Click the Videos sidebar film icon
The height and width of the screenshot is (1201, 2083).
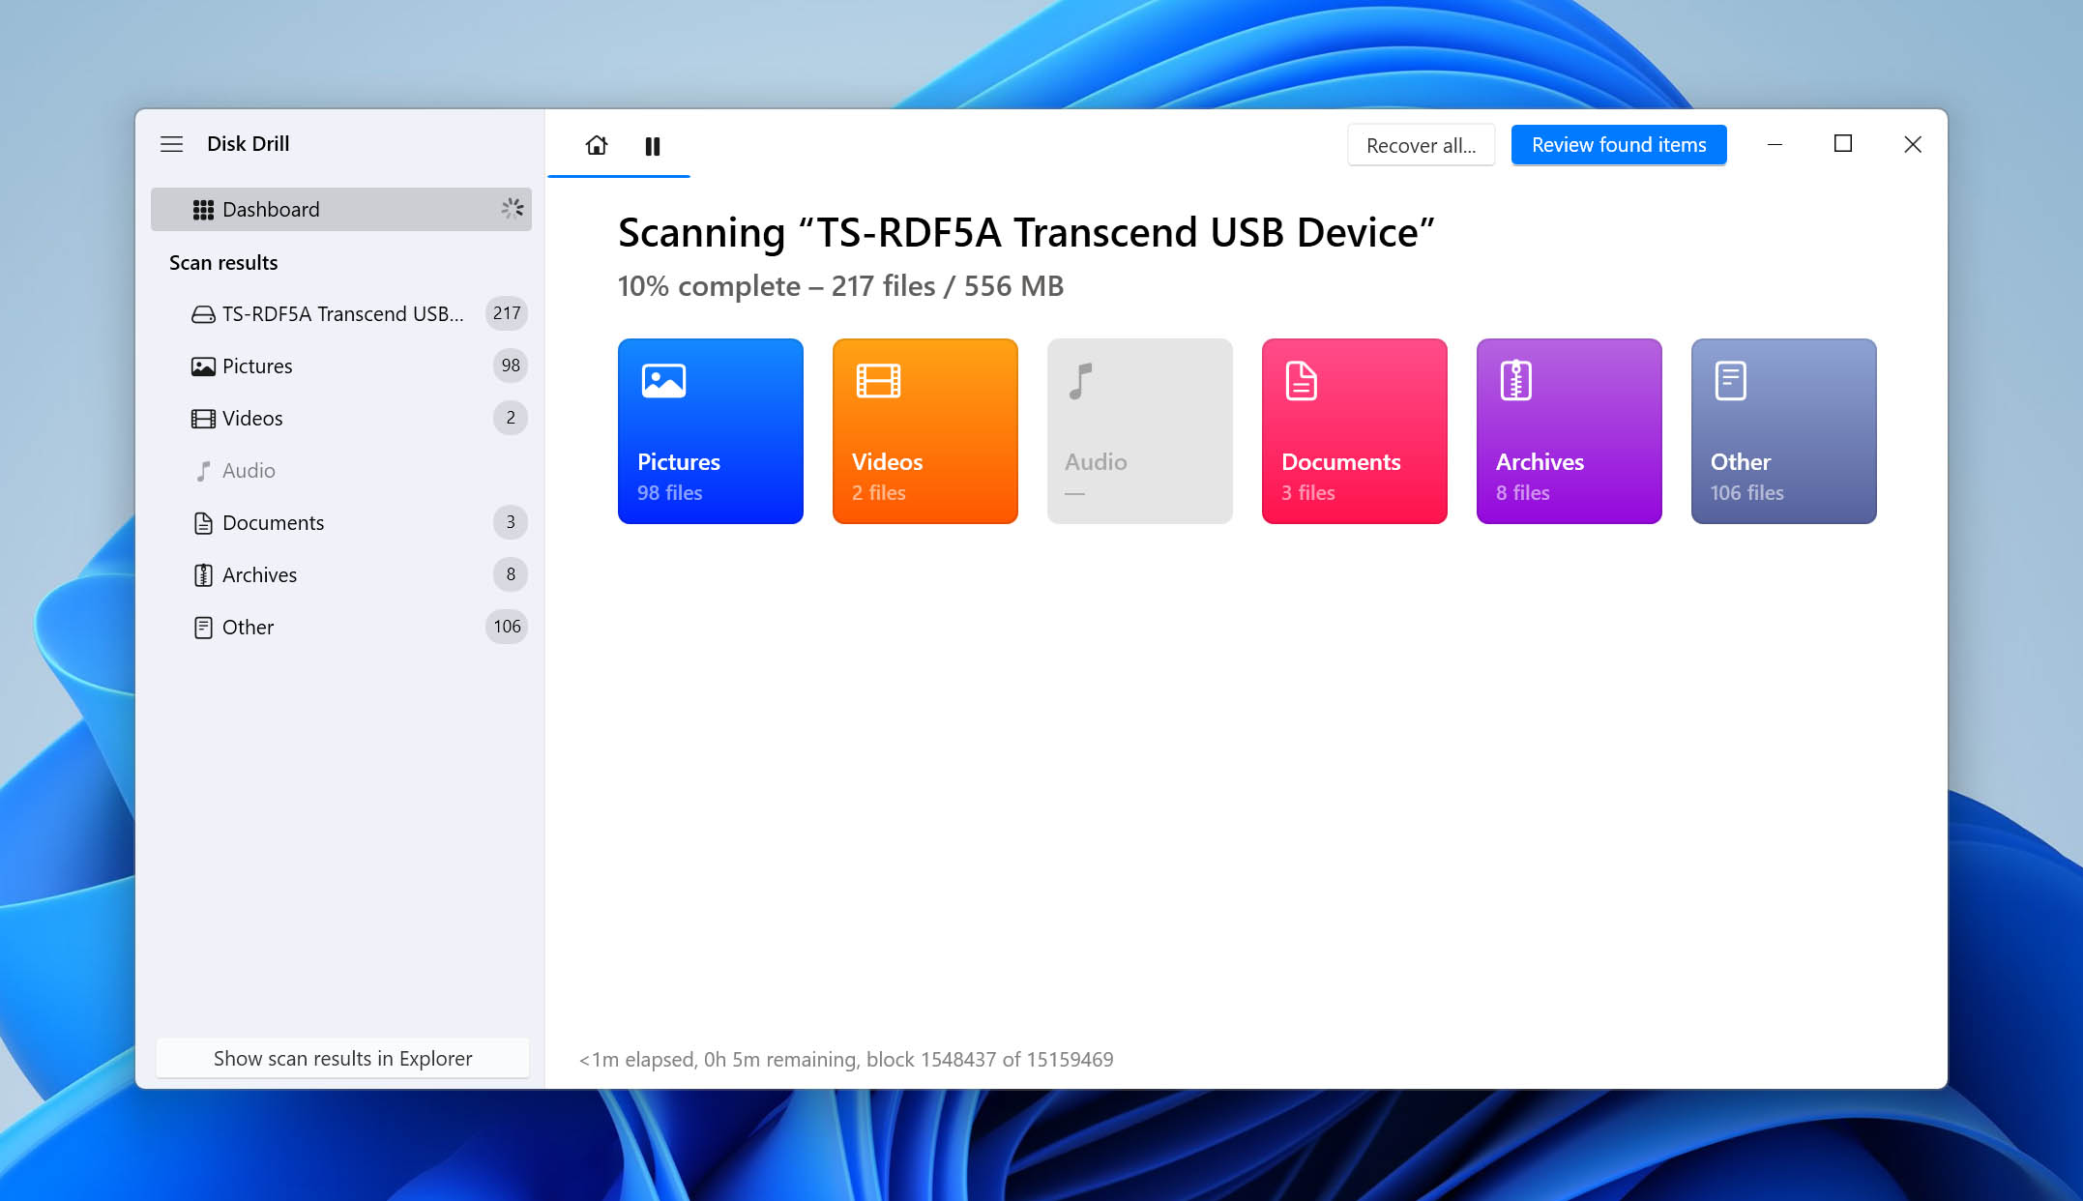click(203, 419)
